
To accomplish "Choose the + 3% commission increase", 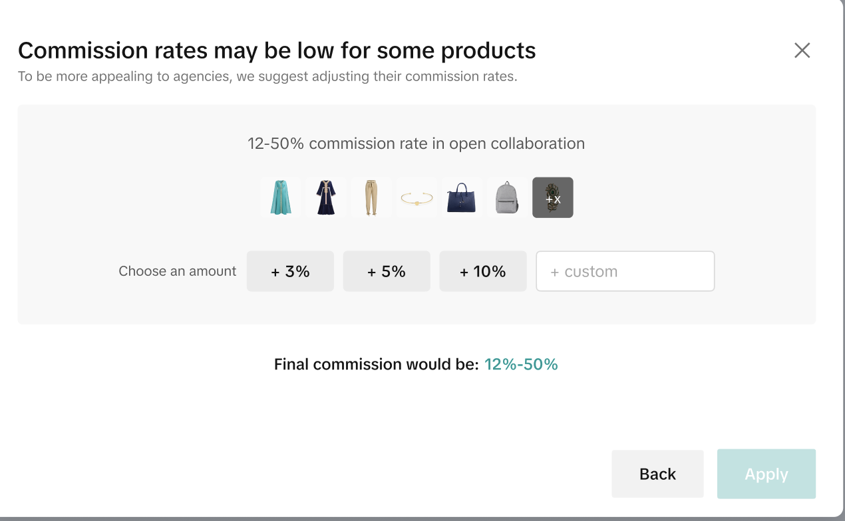I will pyautogui.click(x=290, y=271).
